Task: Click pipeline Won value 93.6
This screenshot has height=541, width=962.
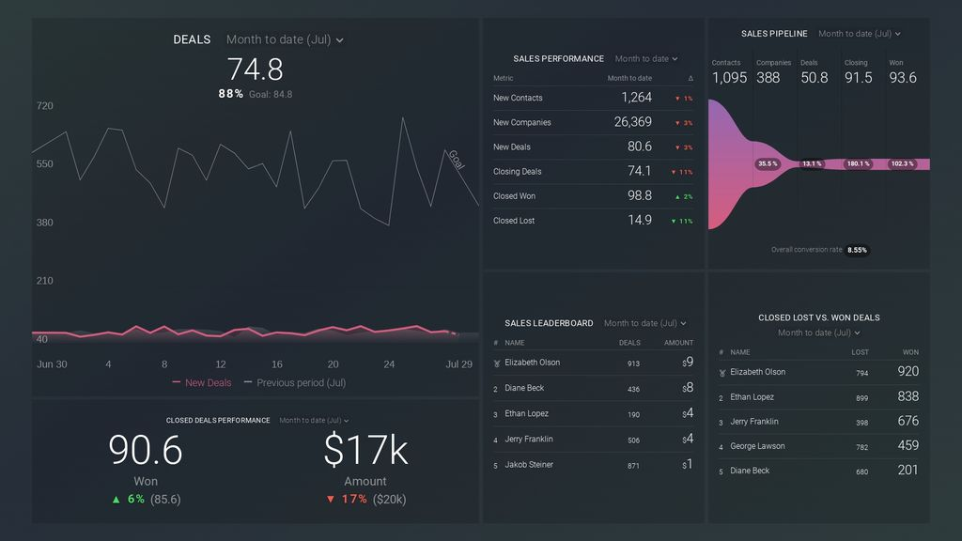Action: tap(903, 78)
